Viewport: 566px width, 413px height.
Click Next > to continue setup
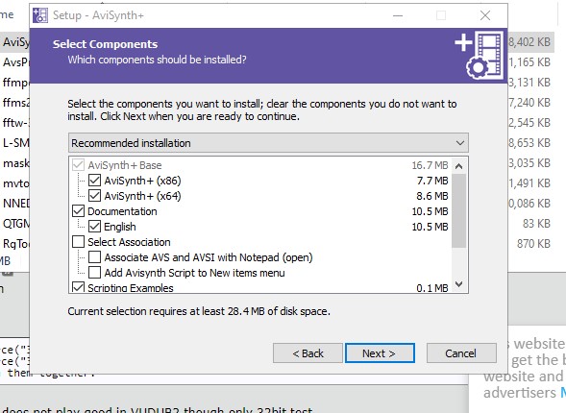(x=380, y=353)
